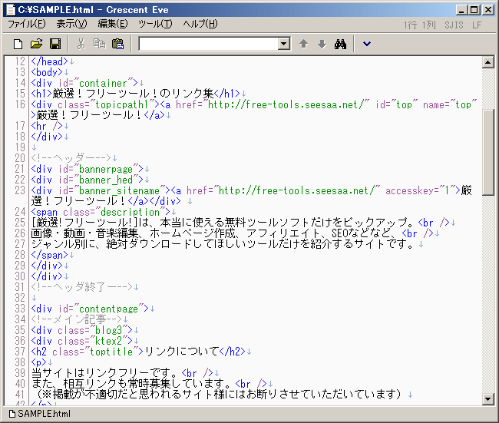
Task: Click the "blog3" class value
Action: [x=108, y=330]
